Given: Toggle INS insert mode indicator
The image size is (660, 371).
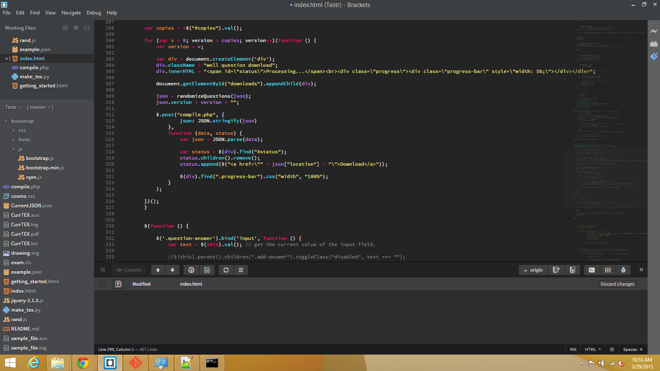Looking at the screenshot, I should coord(573,350).
